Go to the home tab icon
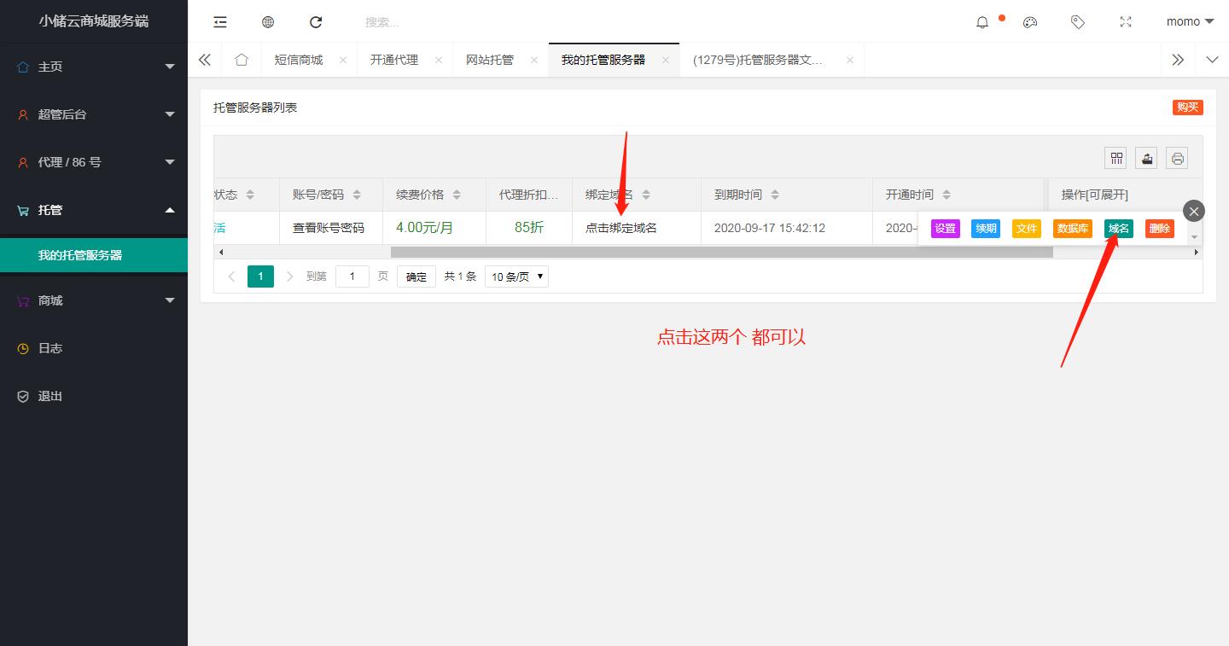The width and height of the screenshot is (1229, 646). 242,60
